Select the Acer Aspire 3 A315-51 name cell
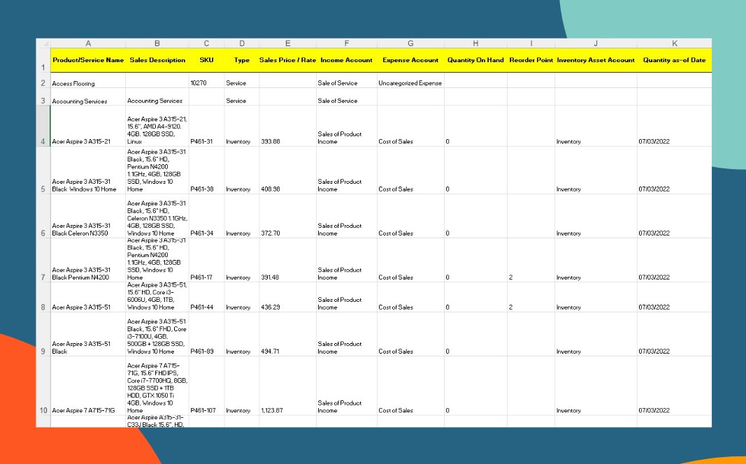The height and width of the screenshot is (464, 746). (88, 297)
